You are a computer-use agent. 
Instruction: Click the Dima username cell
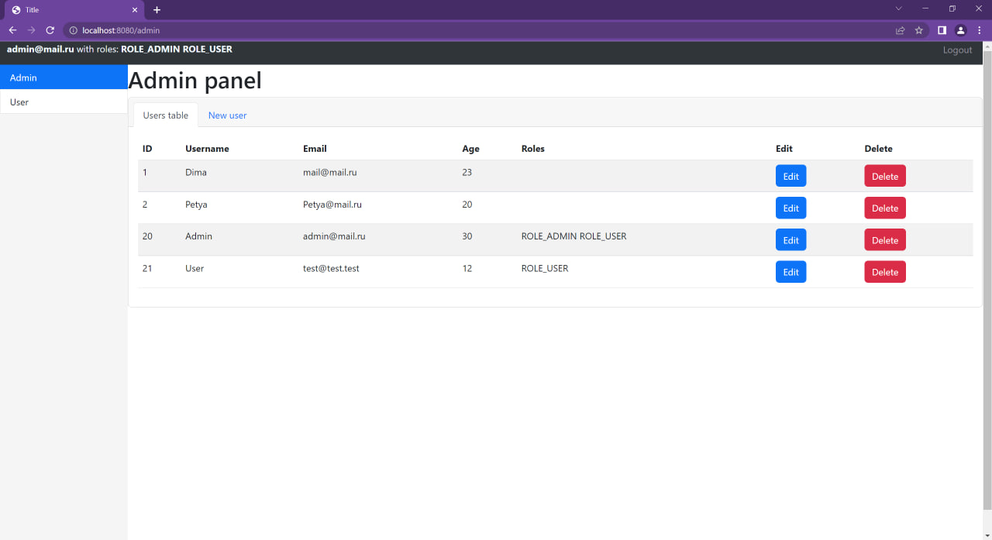click(x=196, y=172)
